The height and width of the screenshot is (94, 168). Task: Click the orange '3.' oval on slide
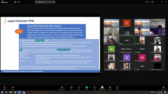(19, 31)
